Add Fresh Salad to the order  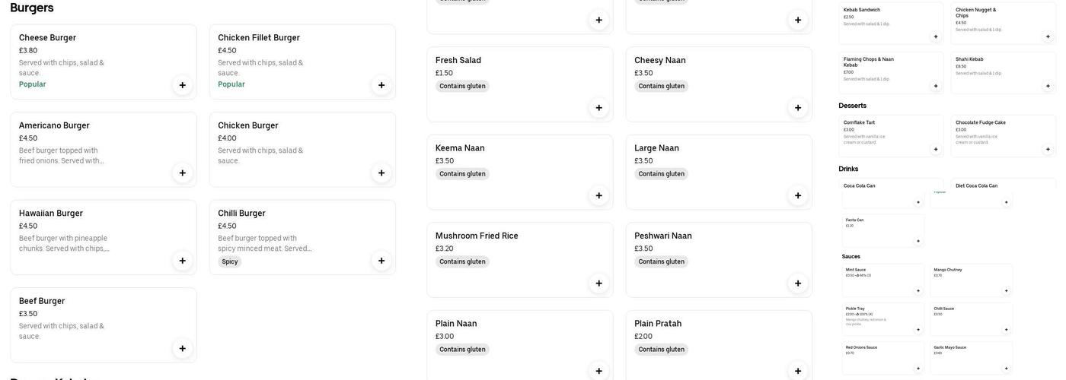coord(599,108)
